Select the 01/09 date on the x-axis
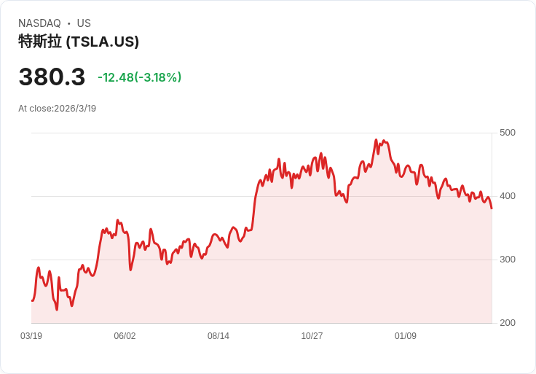The image size is (536, 374). pyautogui.click(x=406, y=336)
